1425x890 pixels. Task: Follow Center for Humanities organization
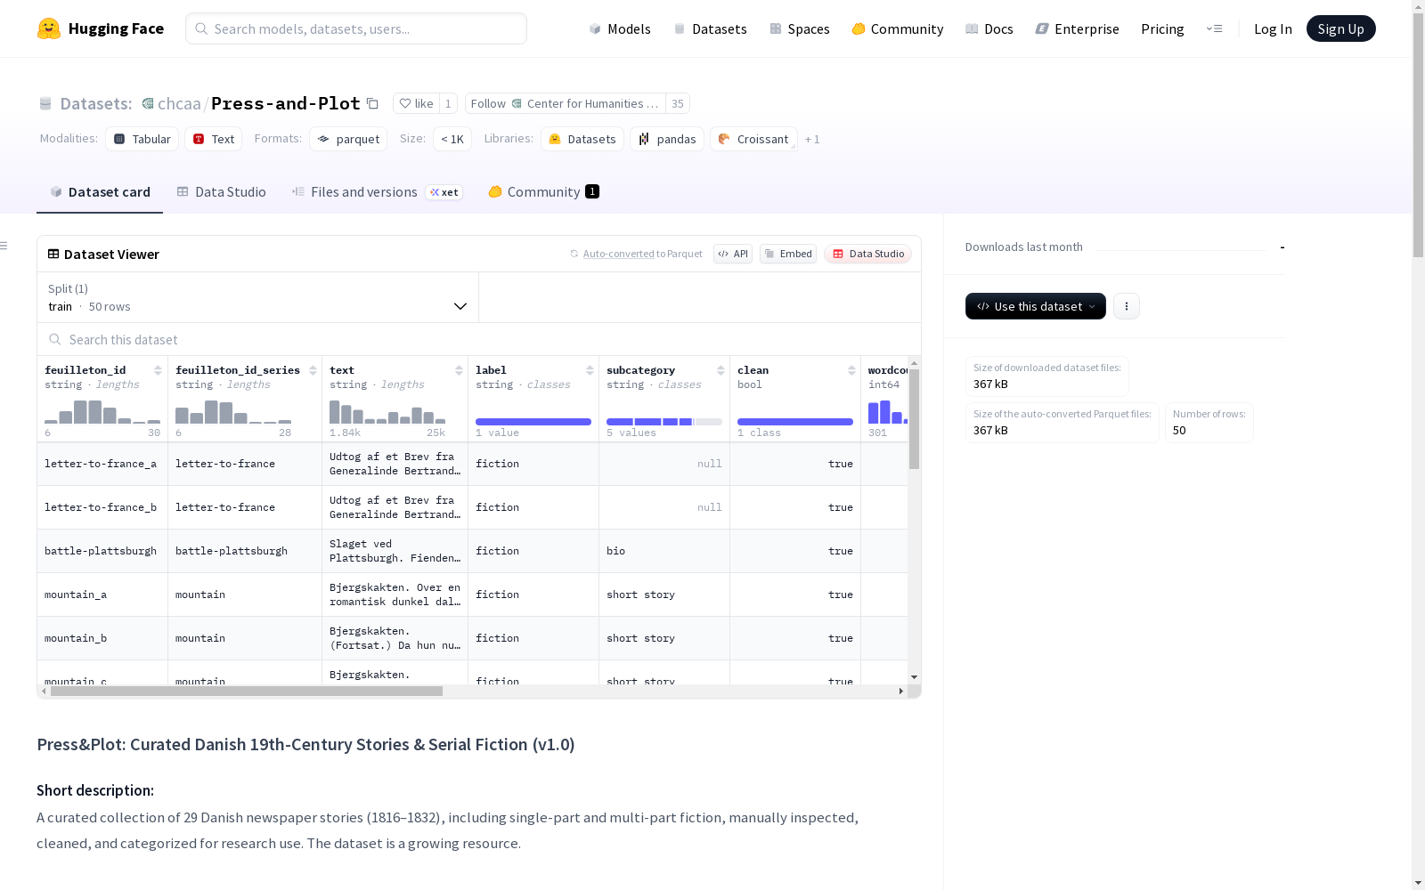click(x=566, y=103)
